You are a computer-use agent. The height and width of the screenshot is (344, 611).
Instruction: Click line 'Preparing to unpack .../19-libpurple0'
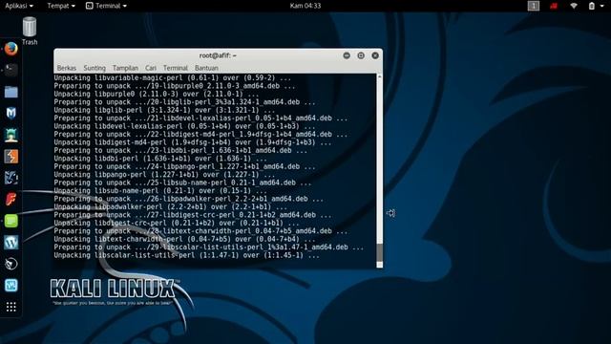click(x=174, y=86)
